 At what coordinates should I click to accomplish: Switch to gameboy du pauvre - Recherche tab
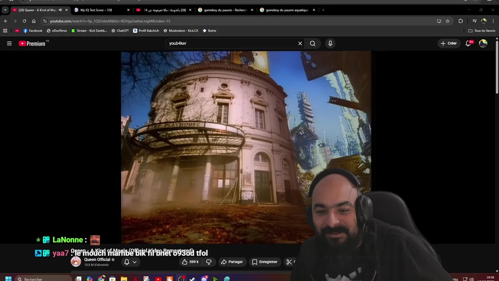point(225,10)
